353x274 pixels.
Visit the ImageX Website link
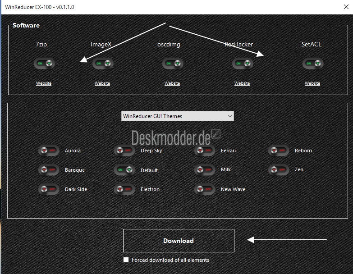(x=102, y=83)
